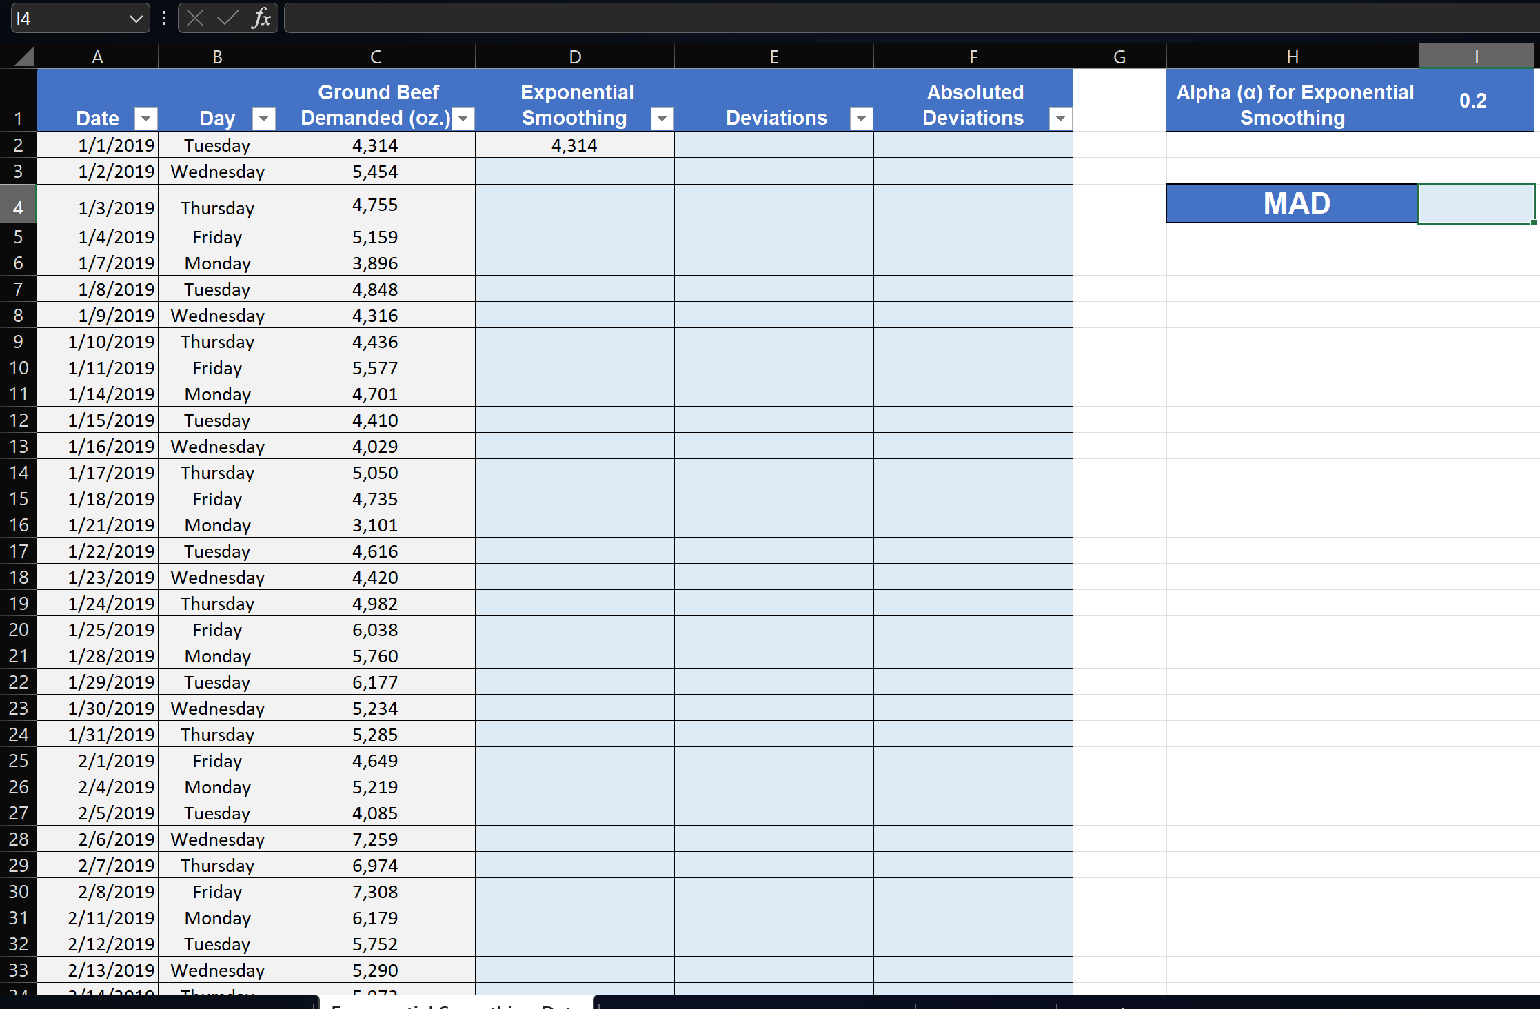The width and height of the screenshot is (1540, 1009).
Task: Select the 4,314 Exponential Smoothing cell
Action: click(575, 145)
